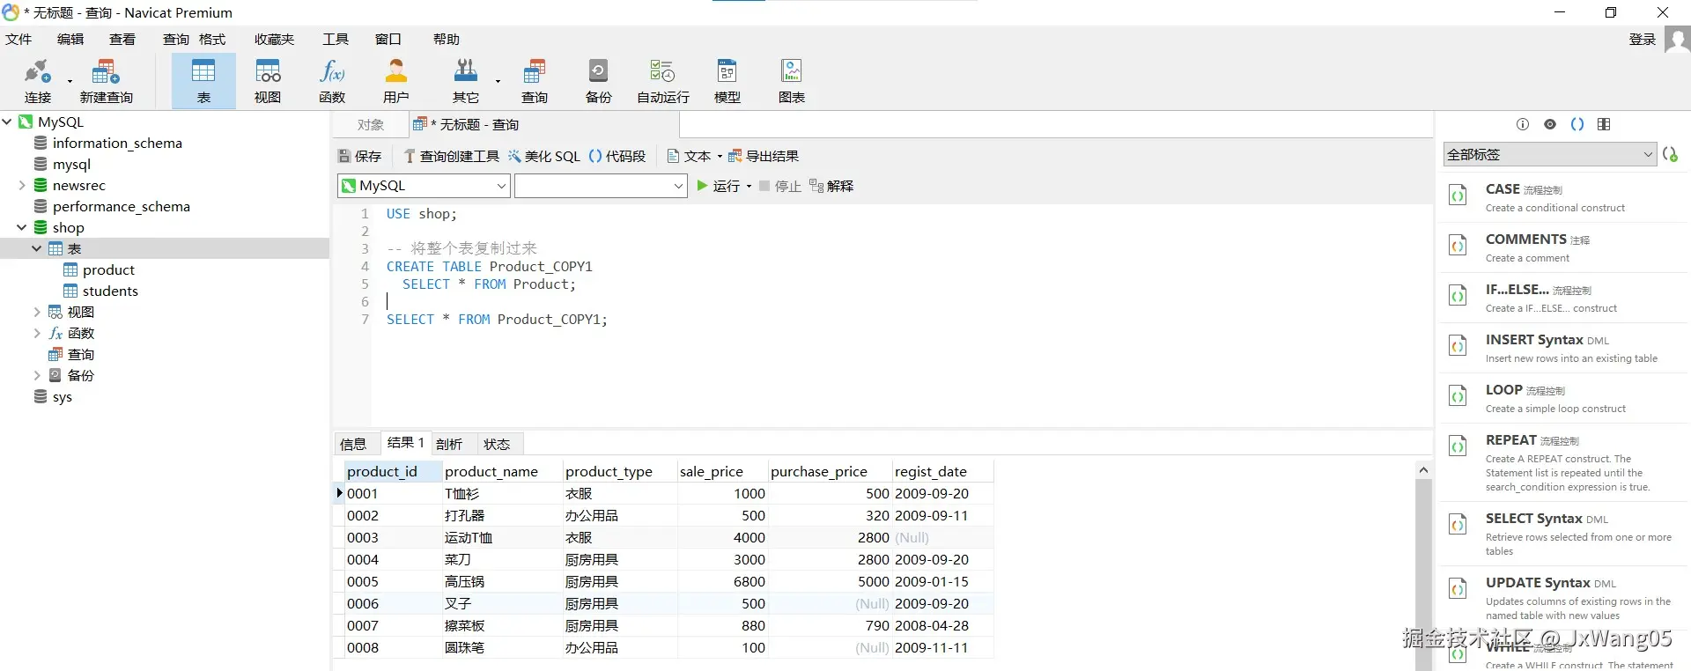
Task: Switch to the 对象 (Objects) tab
Action: coord(371,125)
